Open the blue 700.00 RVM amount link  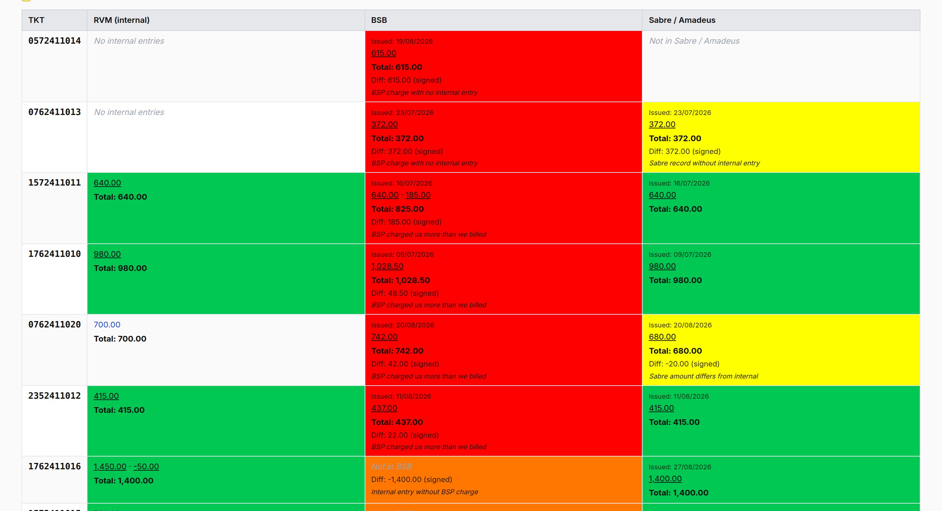coord(107,324)
